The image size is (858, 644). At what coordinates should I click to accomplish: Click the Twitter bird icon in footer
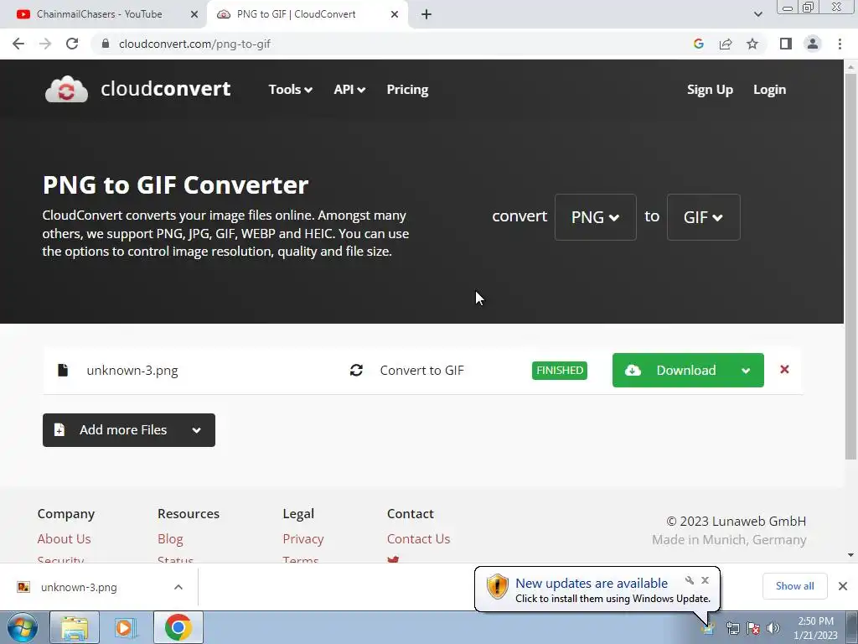tap(393, 559)
